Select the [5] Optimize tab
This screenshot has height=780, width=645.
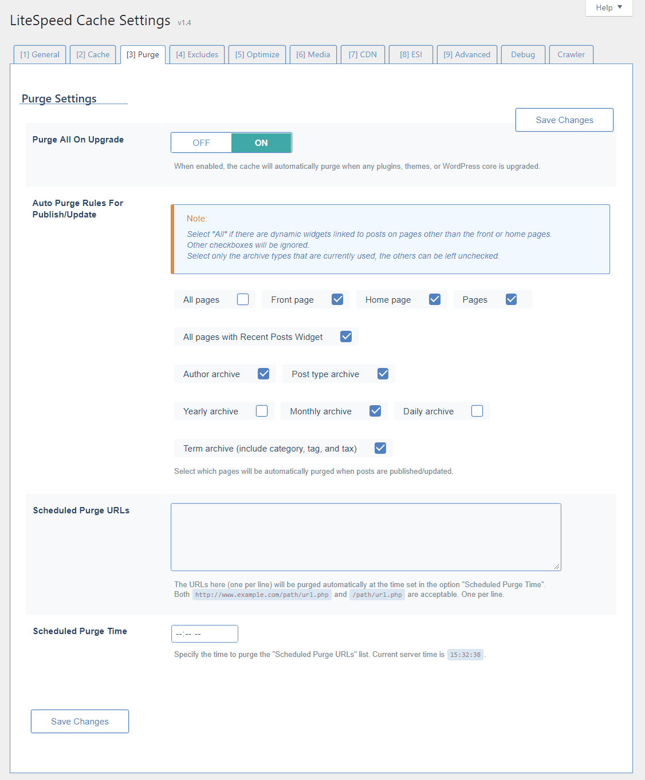click(257, 54)
